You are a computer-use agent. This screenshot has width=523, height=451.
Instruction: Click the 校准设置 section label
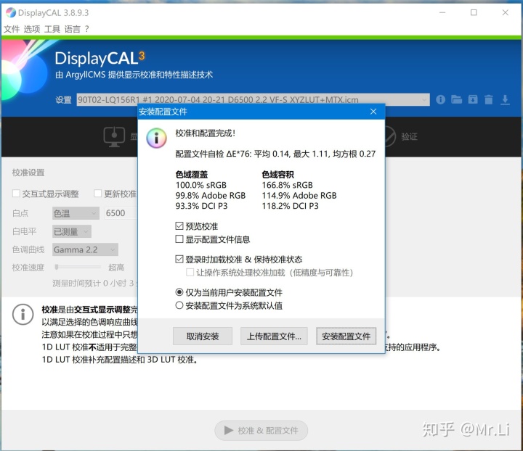click(x=28, y=173)
